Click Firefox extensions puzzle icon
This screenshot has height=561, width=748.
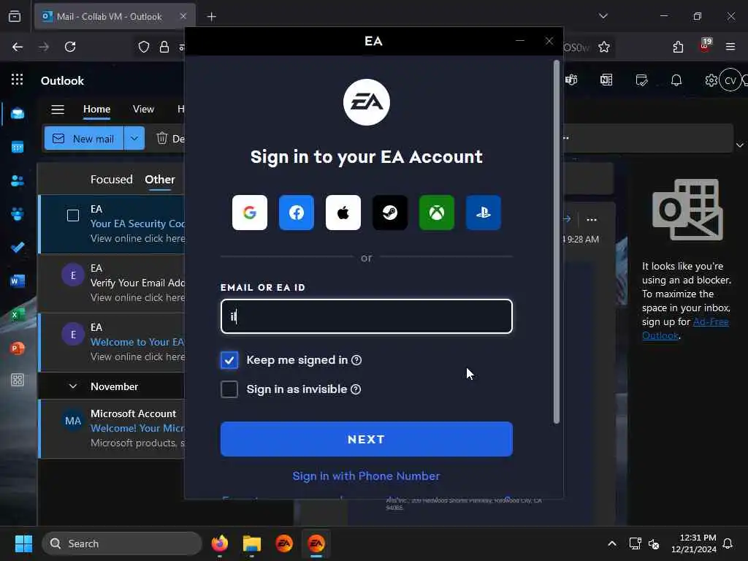[x=678, y=47]
